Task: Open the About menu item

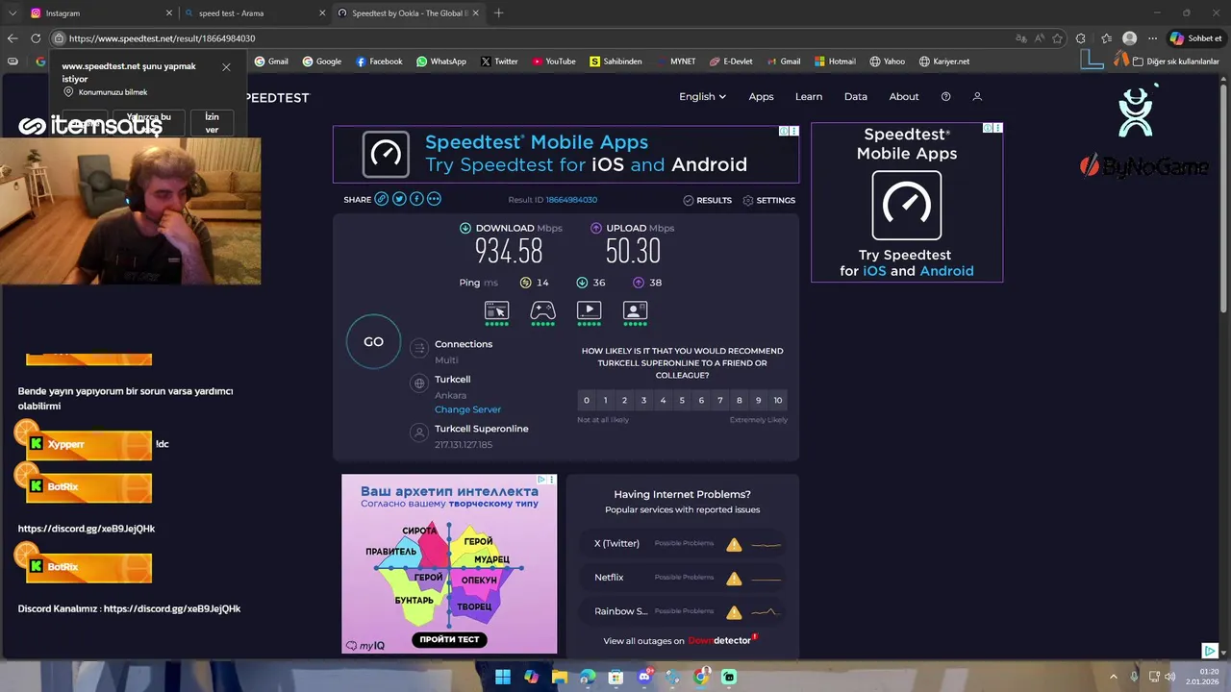Action: (904, 96)
